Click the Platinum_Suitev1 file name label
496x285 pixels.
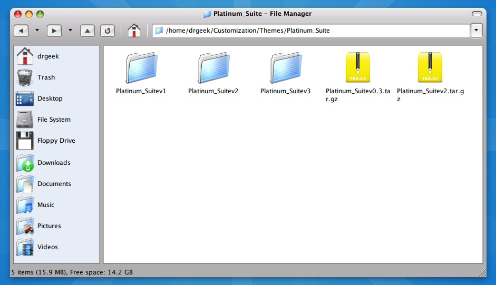(141, 91)
